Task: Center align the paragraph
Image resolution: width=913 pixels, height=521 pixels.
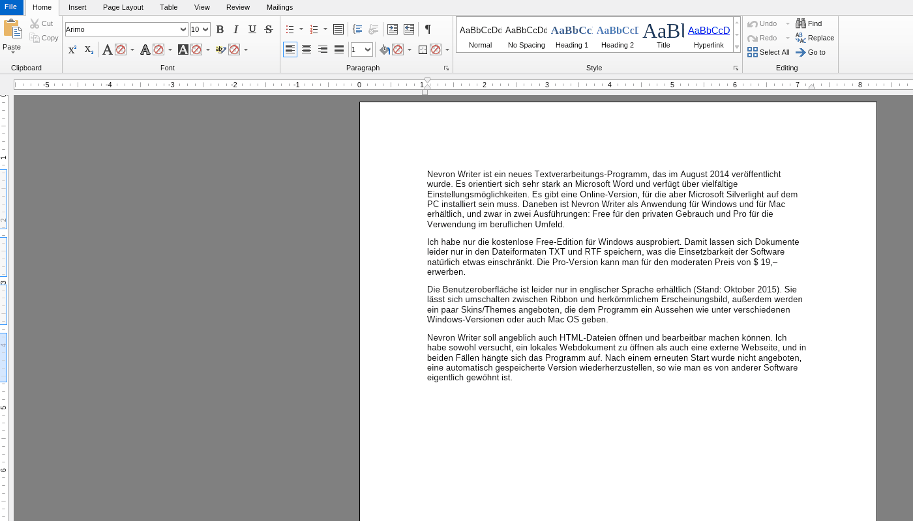Action: [307, 49]
